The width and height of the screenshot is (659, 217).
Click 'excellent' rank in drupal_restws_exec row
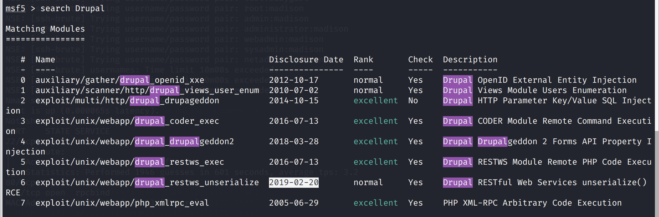(376, 162)
